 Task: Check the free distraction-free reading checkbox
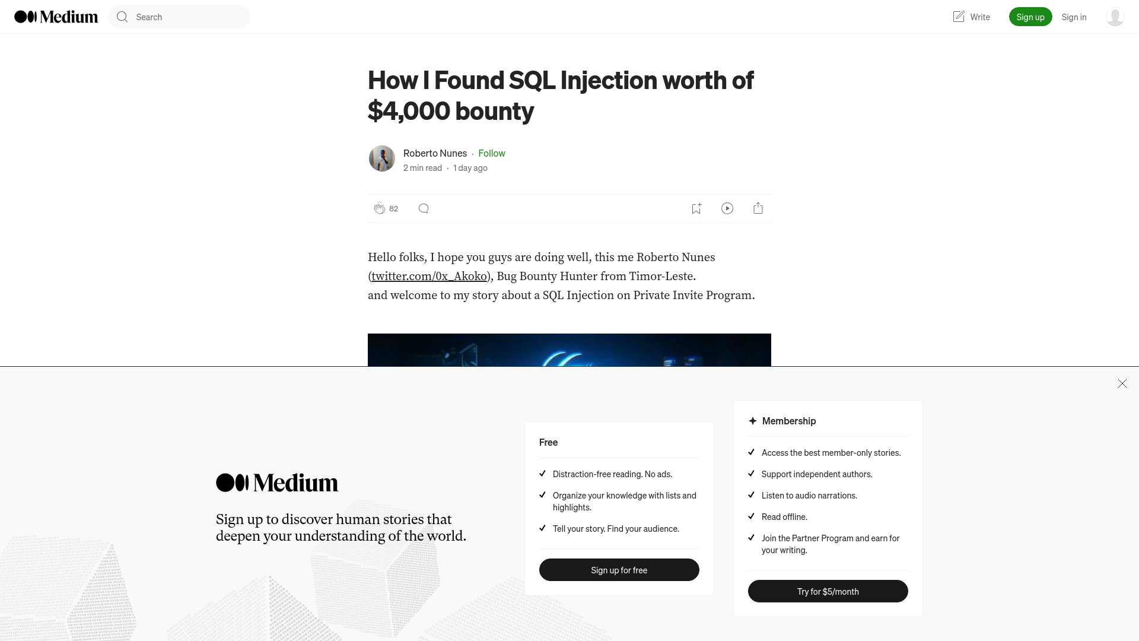543,474
